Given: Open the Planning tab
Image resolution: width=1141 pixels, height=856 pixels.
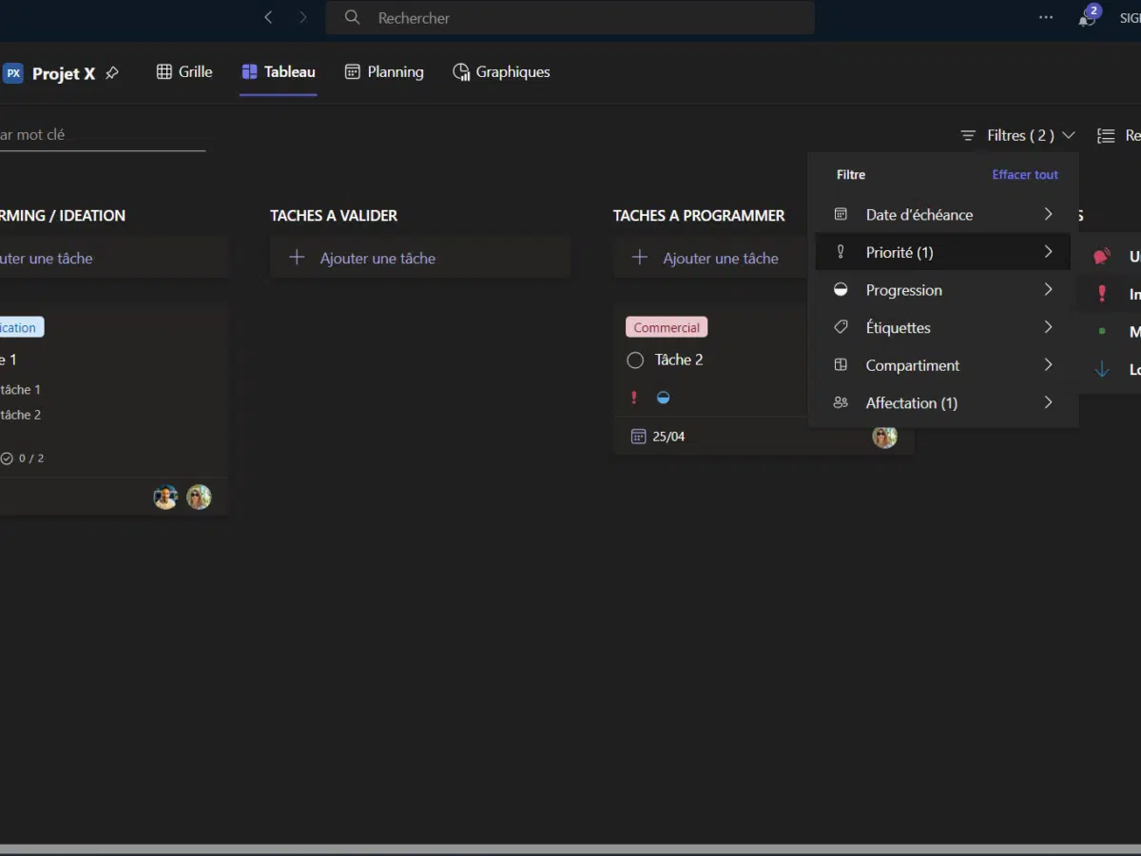Looking at the screenshot, I should point(384,72).
